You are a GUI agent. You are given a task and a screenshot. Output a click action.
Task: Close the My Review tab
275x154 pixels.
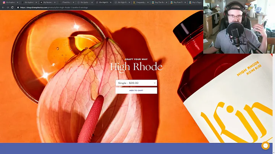[55, 2]
